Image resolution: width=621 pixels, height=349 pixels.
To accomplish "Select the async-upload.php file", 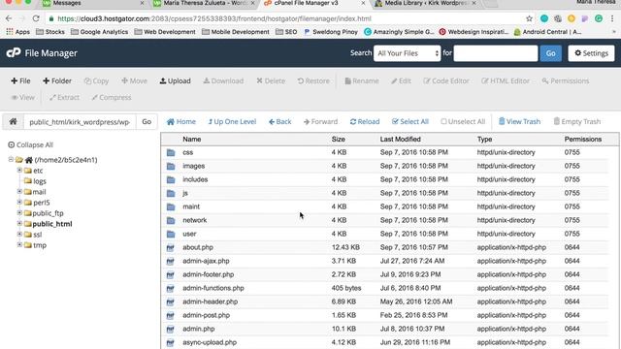I will point(385,342).
